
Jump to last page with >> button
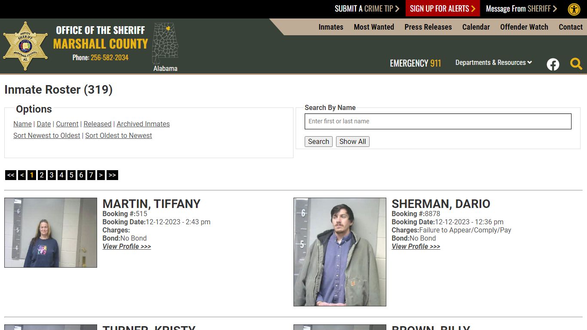point(112,175)
